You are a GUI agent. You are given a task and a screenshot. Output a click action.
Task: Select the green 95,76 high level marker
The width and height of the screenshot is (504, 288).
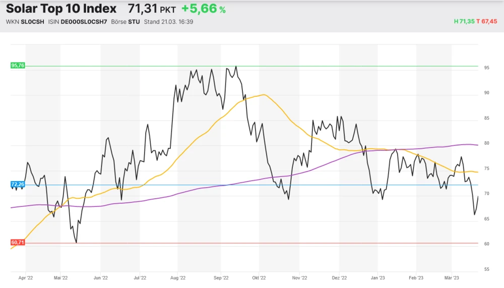coord(17,66)
